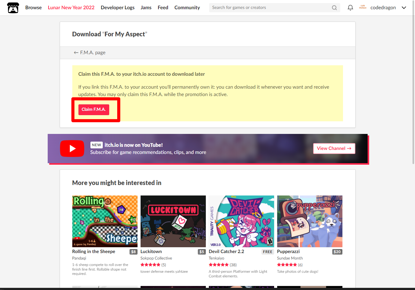Click the search magnifier icon
The width and height of the screenshot is (415, 290).
click(x=334, y=8)
